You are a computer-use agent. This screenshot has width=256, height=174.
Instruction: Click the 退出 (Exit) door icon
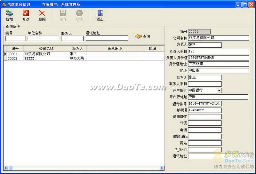click(100, 13)
